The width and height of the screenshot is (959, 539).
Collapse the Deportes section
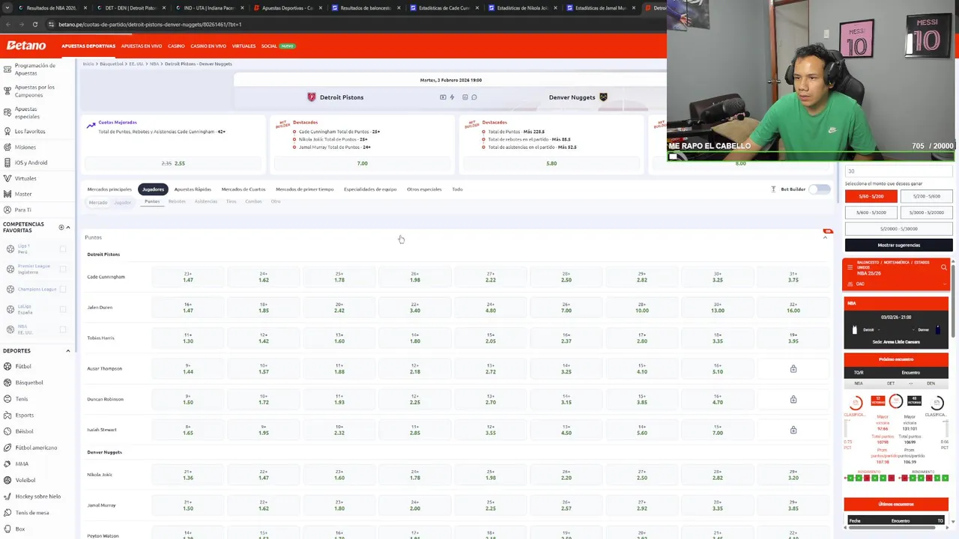[67, 350]
